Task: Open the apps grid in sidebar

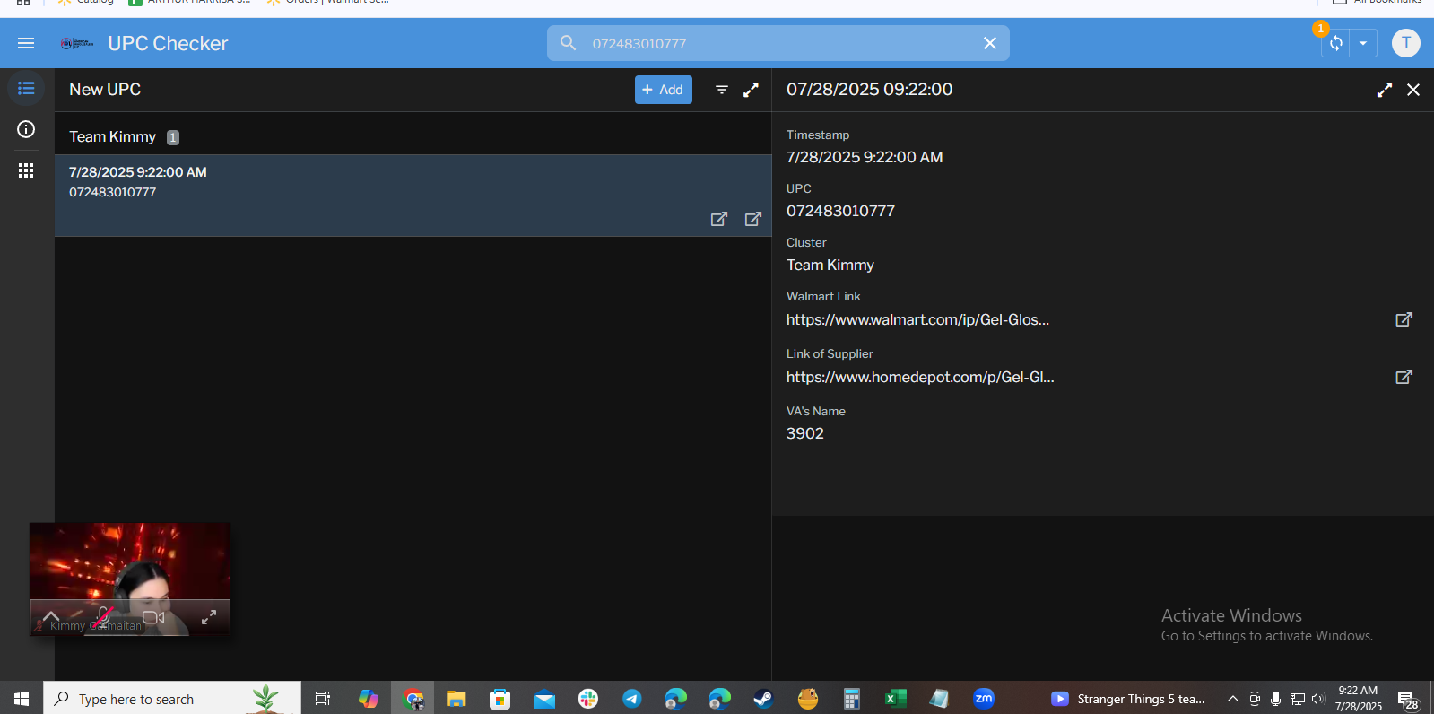Action: 26,170
